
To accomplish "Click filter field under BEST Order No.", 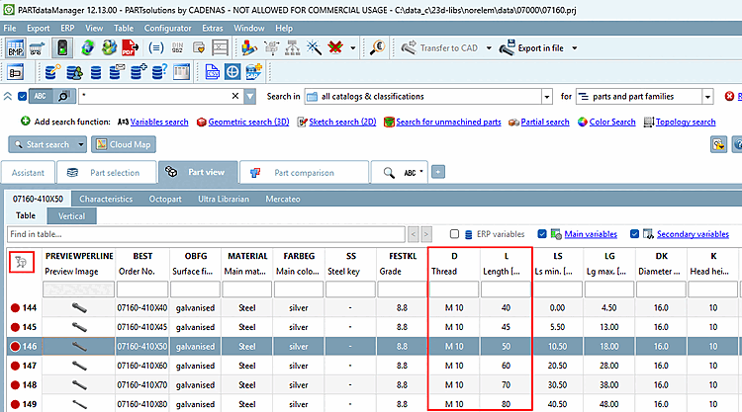I will pos(142,289).
